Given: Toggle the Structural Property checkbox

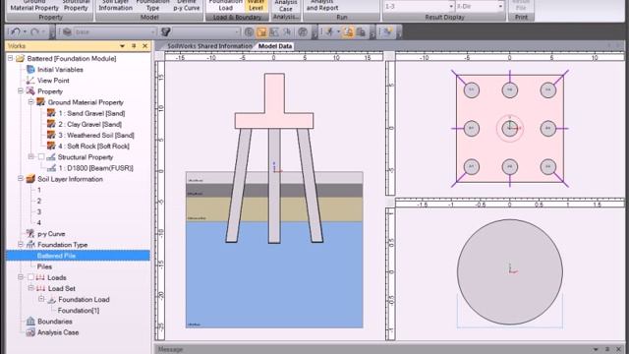Looking at the screenshot, I should tap(41, 157).
